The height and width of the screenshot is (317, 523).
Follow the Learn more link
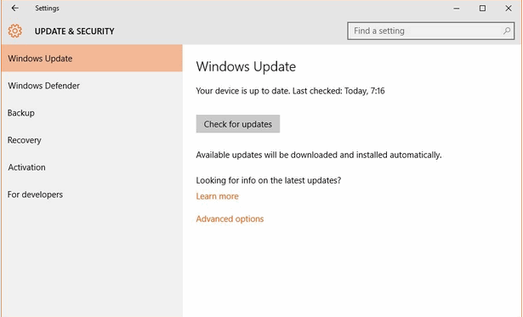pos(217,196)
